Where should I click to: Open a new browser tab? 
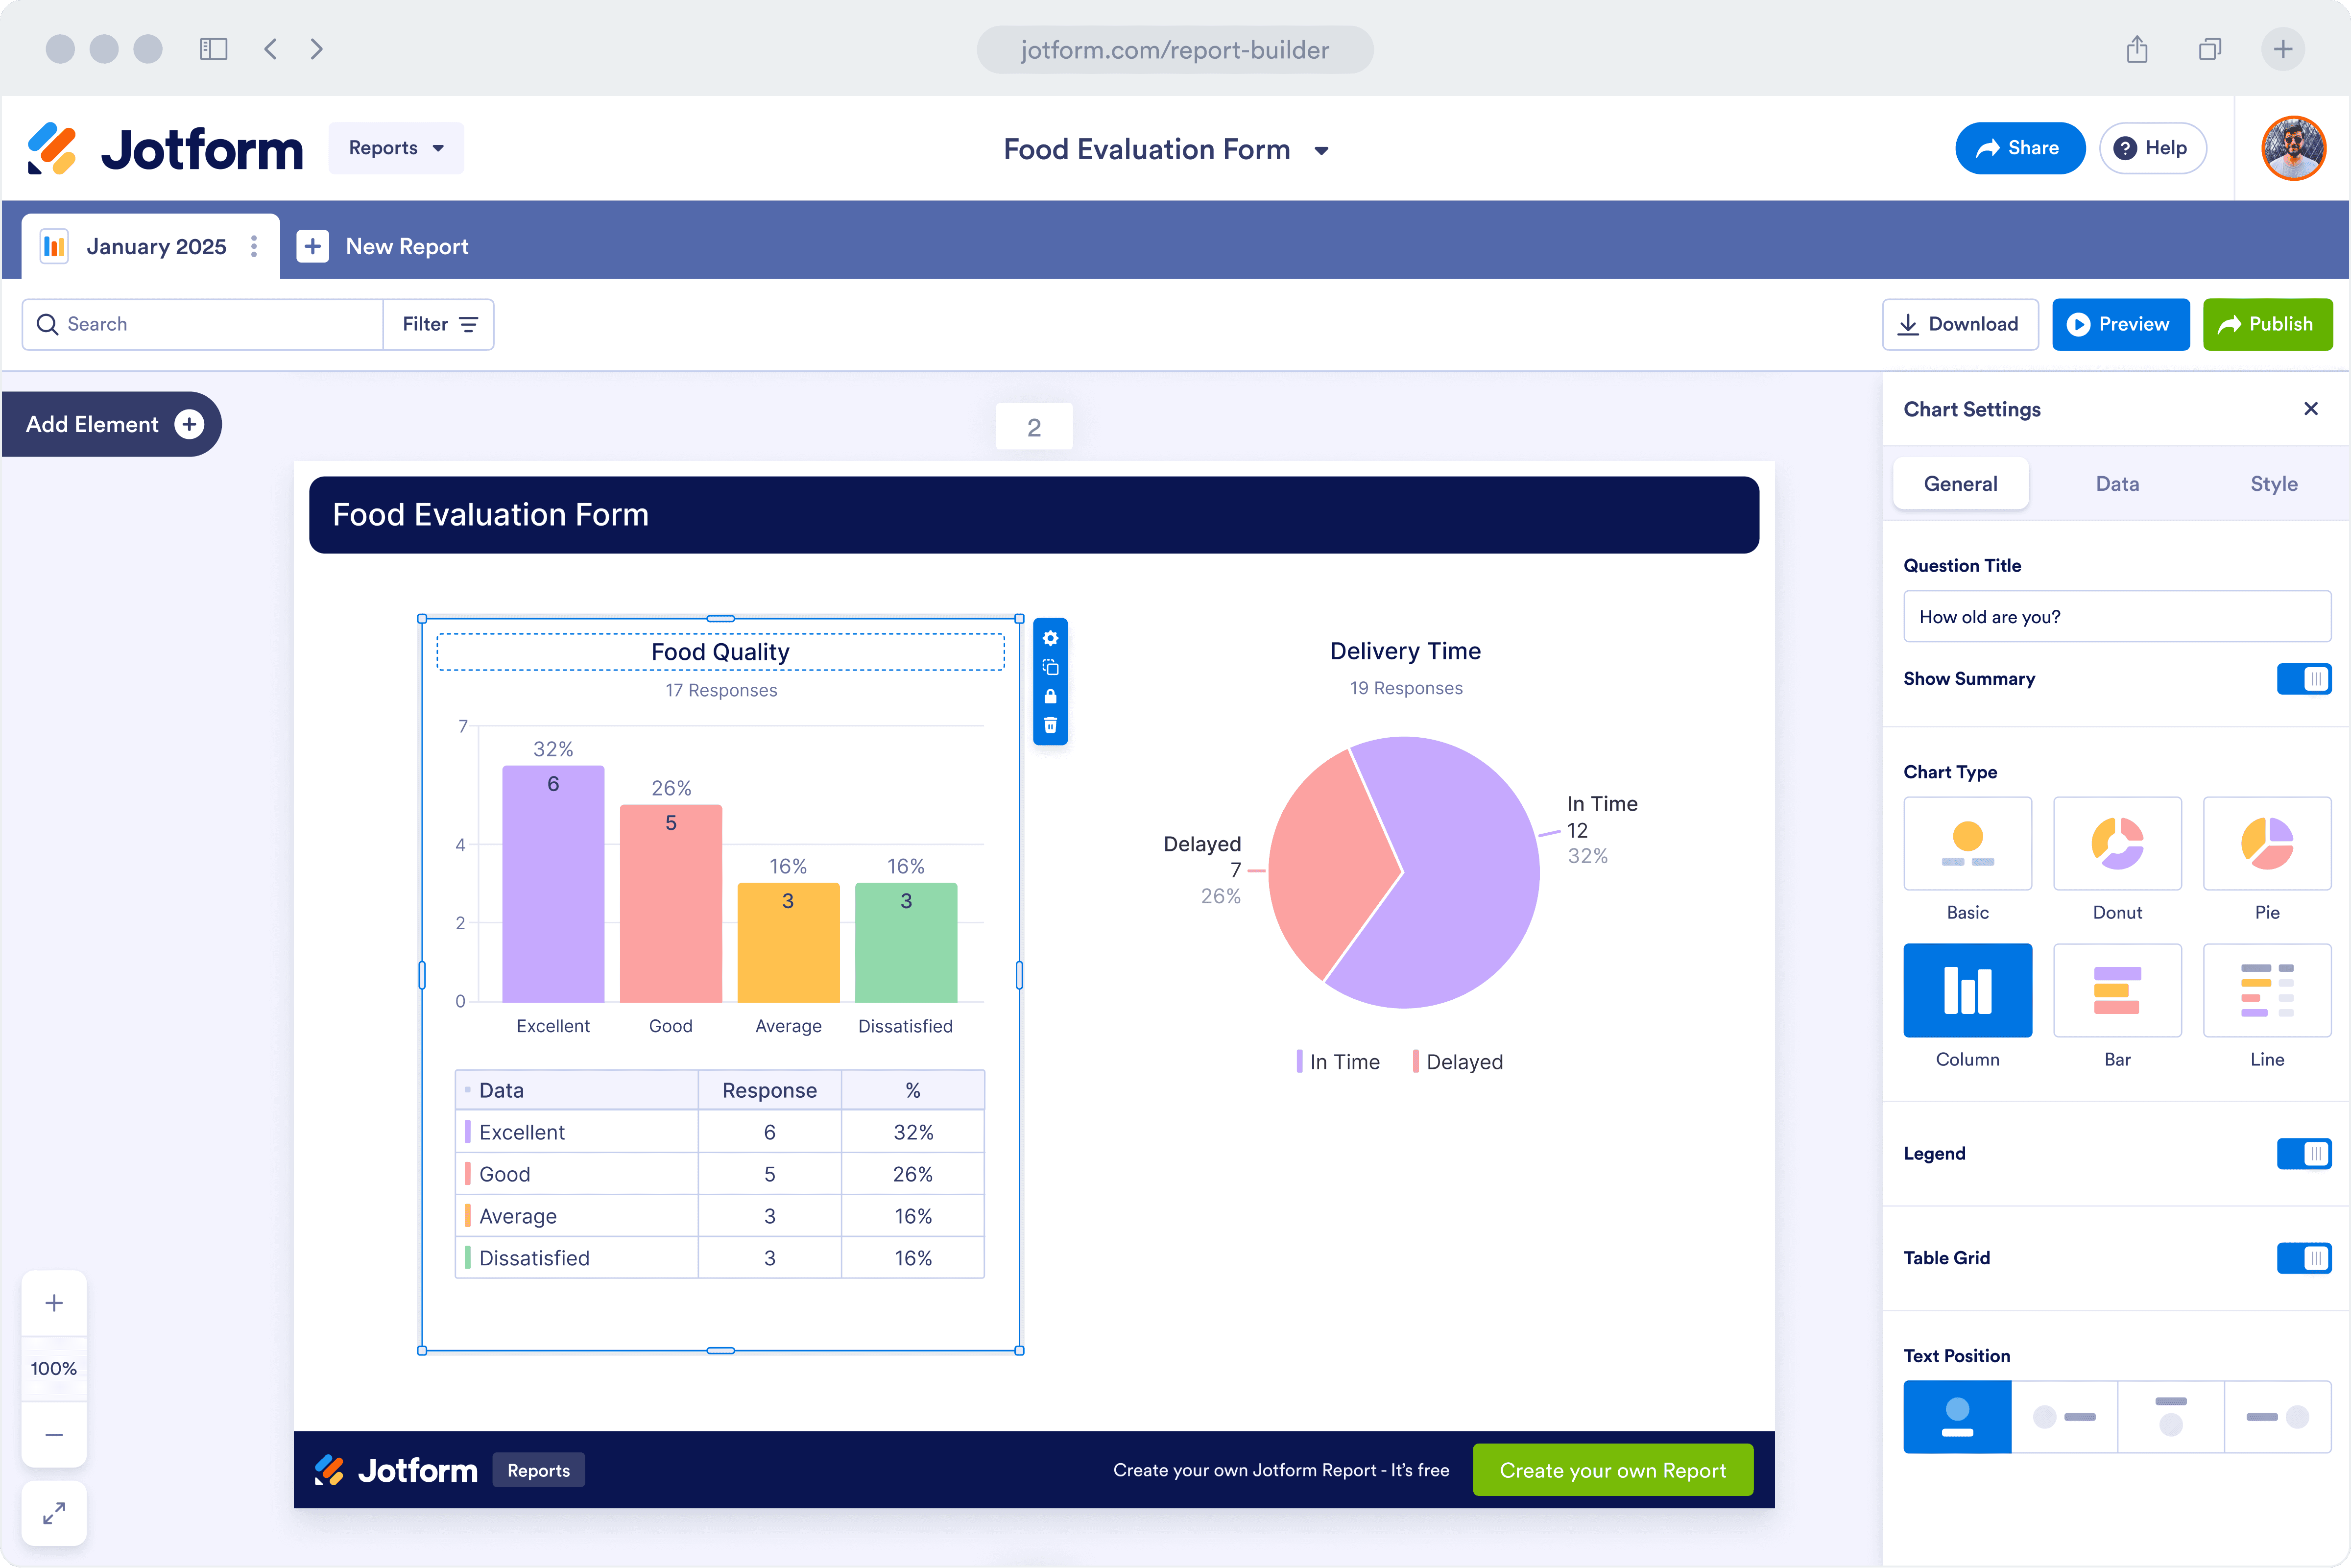pyautogui.click(x=2283, y=49)
